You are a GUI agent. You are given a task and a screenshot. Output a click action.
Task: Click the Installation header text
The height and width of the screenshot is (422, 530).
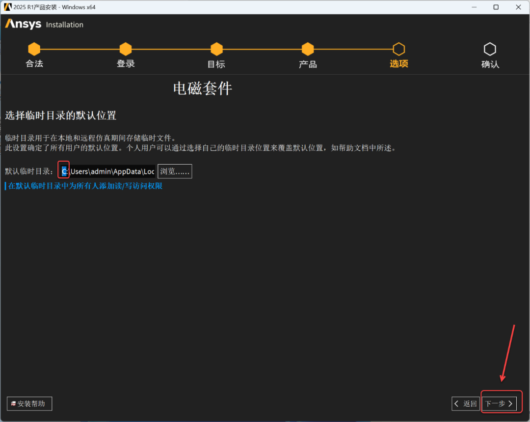[65, 25]
